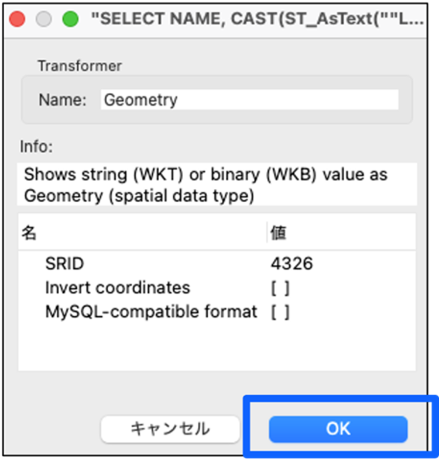
Task: Click the MySQL-compatible format property name
Action: 151,312
